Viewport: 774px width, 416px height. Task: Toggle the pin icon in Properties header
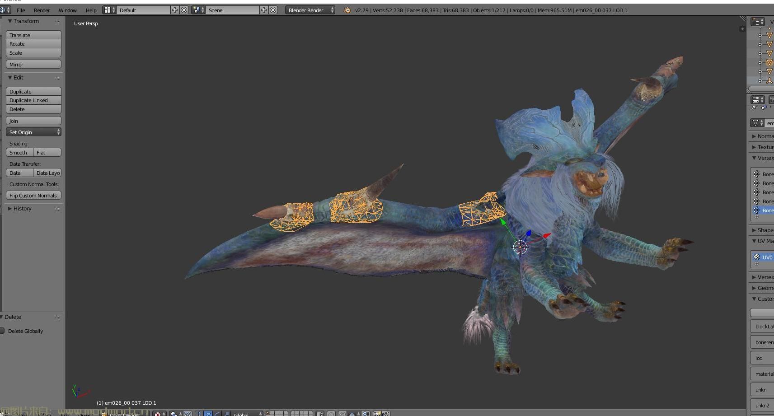pos(754,108)
